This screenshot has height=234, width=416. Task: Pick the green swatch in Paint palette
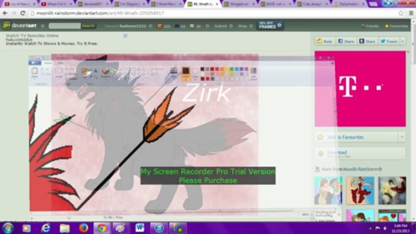(x=232, y=69)
